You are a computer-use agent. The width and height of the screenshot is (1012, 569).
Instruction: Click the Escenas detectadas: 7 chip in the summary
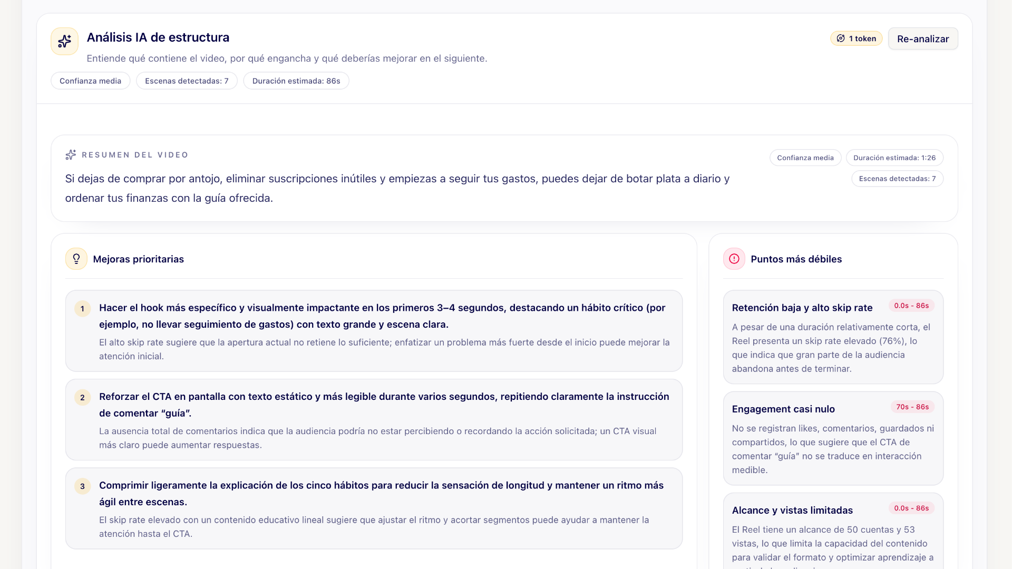(897, 179)
